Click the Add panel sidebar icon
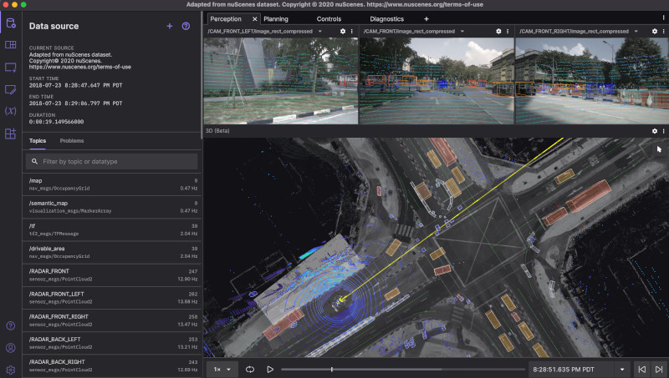 click(10, 67)
